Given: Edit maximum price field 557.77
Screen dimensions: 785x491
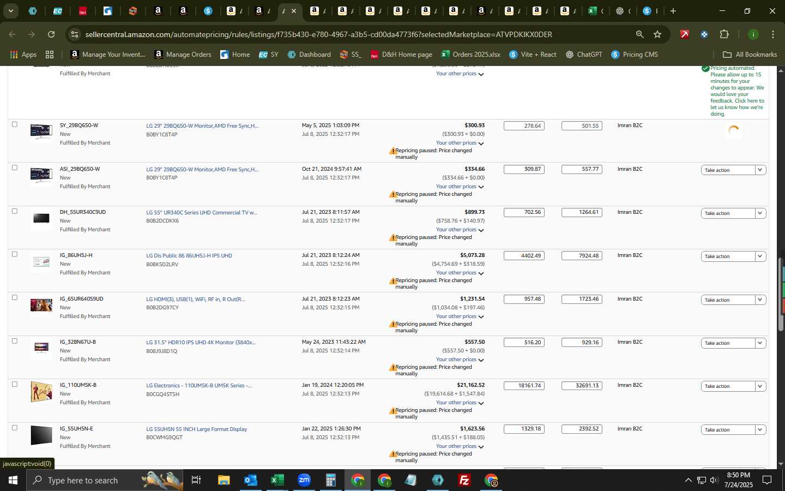Looking at the screenshot, I should coord(582,169).
